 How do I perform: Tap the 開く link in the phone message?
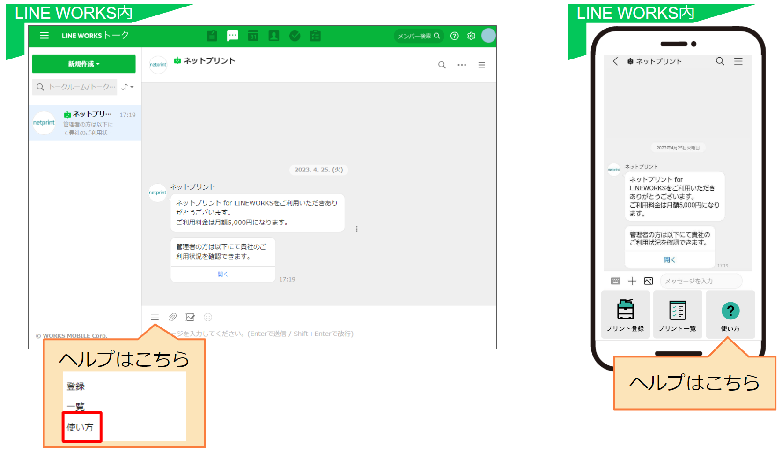670,260
